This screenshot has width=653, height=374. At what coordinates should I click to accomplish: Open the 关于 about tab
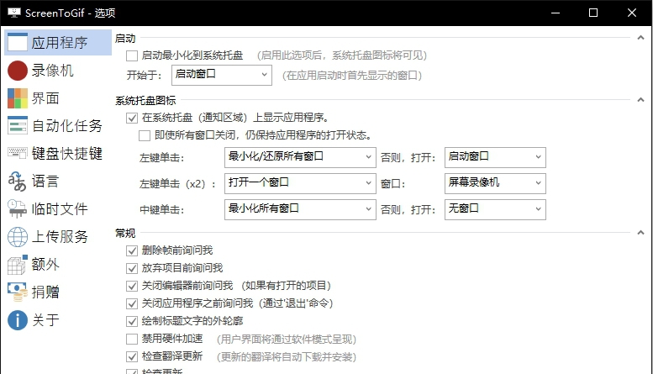click(x=58, y=320)
